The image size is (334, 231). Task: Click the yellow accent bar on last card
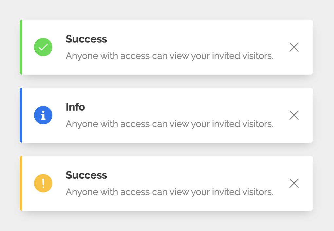tap(21, 183)
